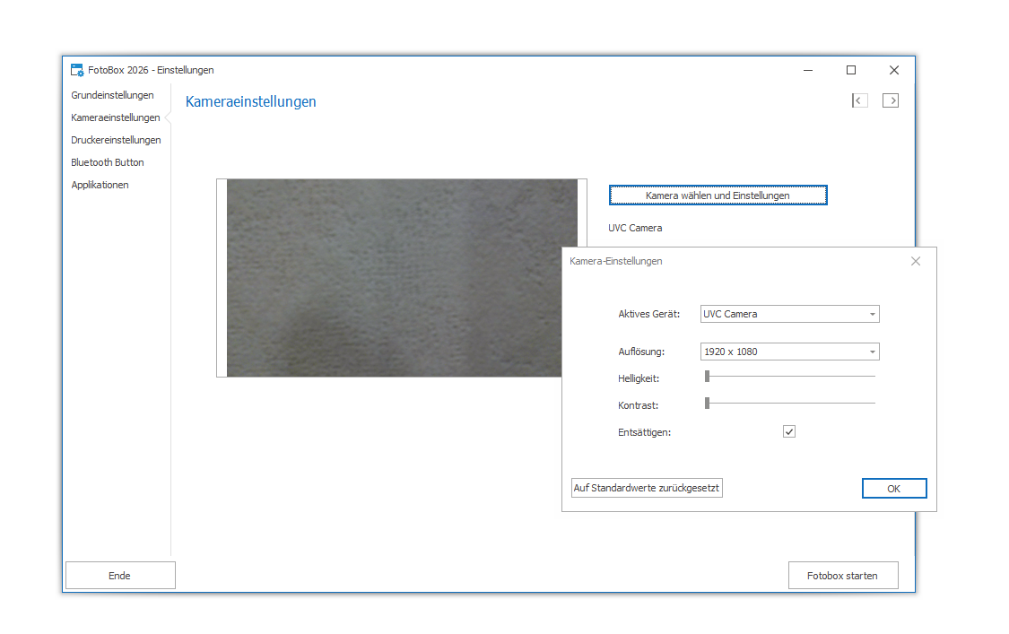Click the Kontrast slider handle
Viewport: 1009px width, 634px height.
707,404
